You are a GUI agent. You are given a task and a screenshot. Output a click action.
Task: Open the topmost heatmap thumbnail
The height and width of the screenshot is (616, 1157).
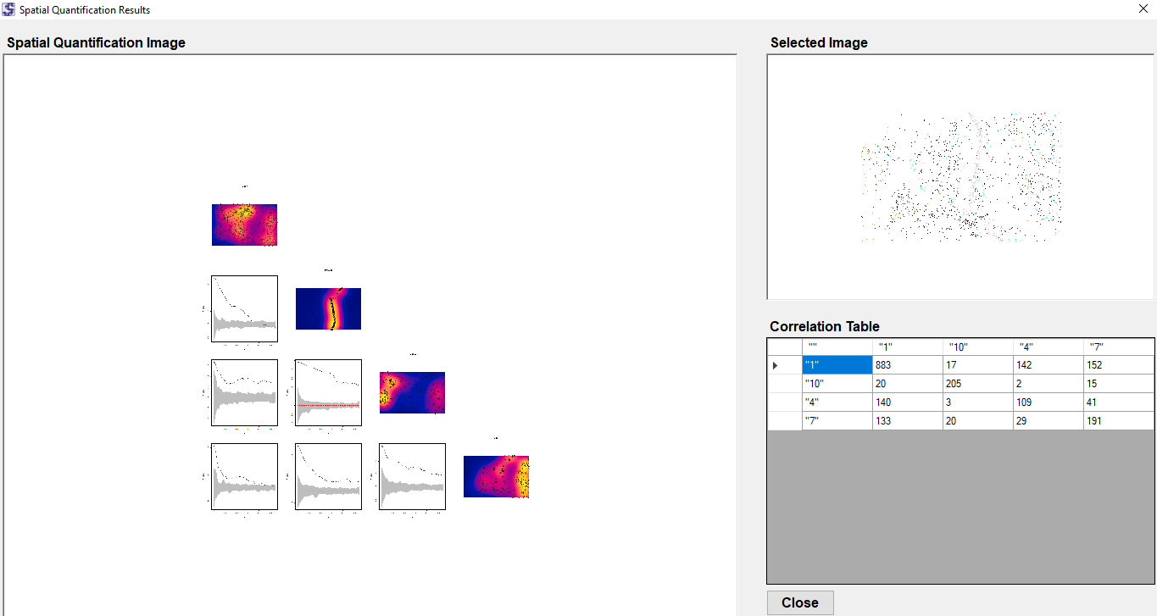244,225
